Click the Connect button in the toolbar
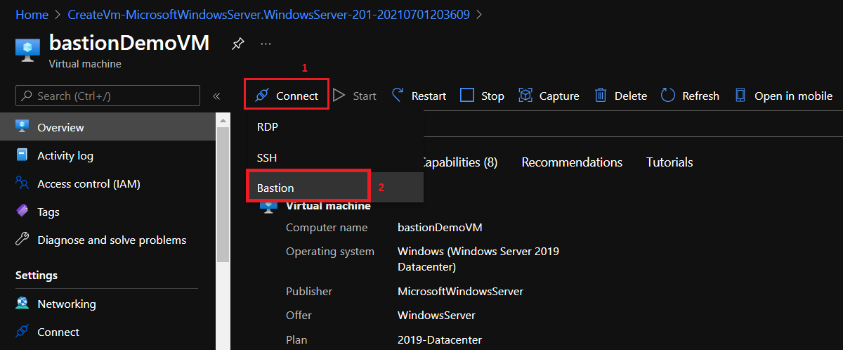The image size is (843, 350). (x=287, y=96)
